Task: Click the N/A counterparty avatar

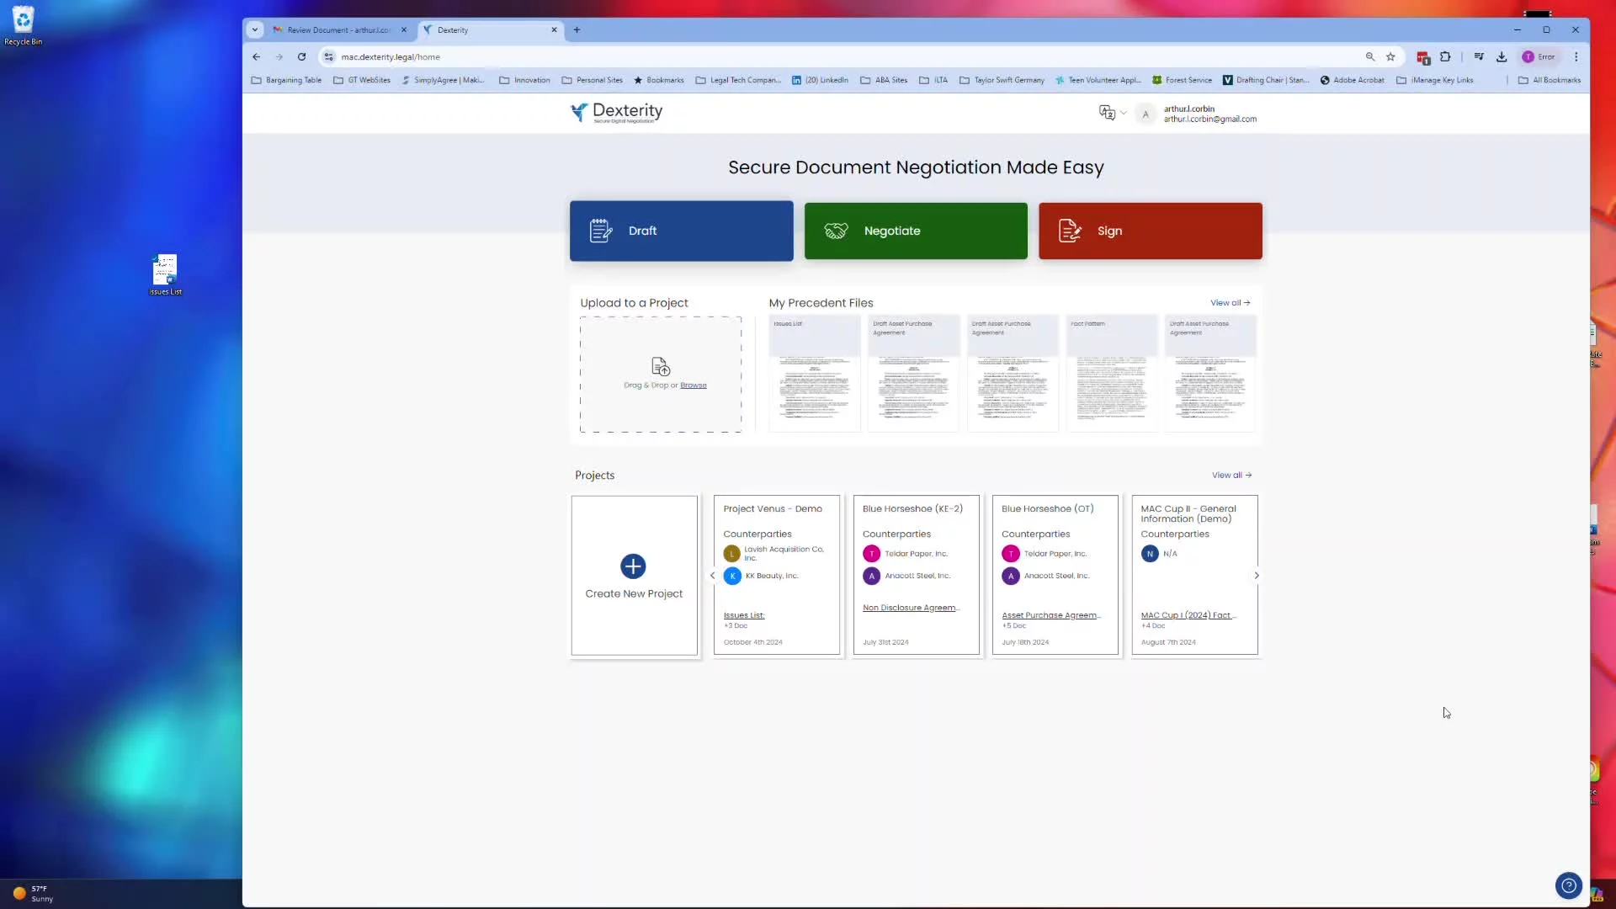Action: (x=1150, y=554)
